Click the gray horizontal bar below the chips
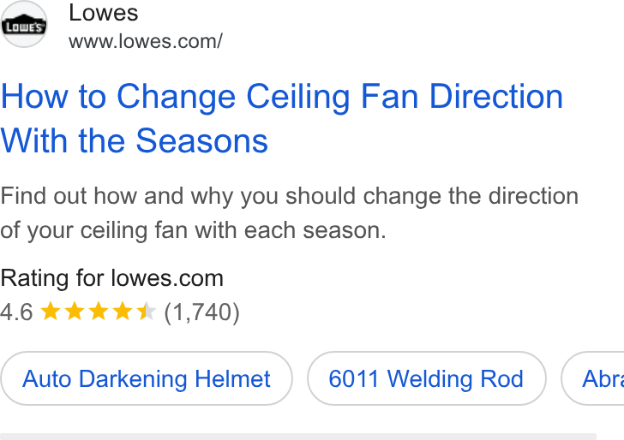Image resolution: width=624 pixels, height=440 pixels. pos(298,437)
